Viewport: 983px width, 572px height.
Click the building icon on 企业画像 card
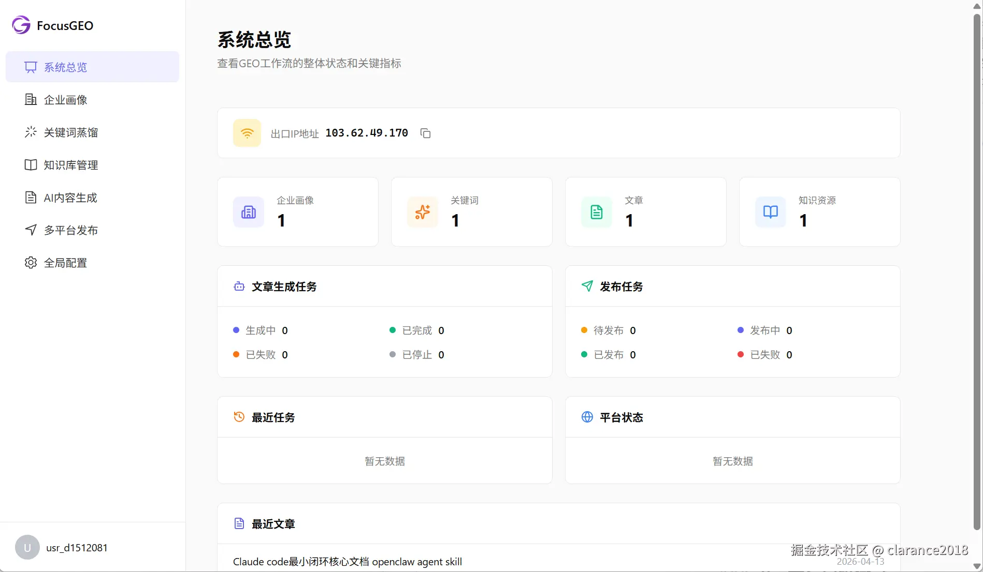249,212
